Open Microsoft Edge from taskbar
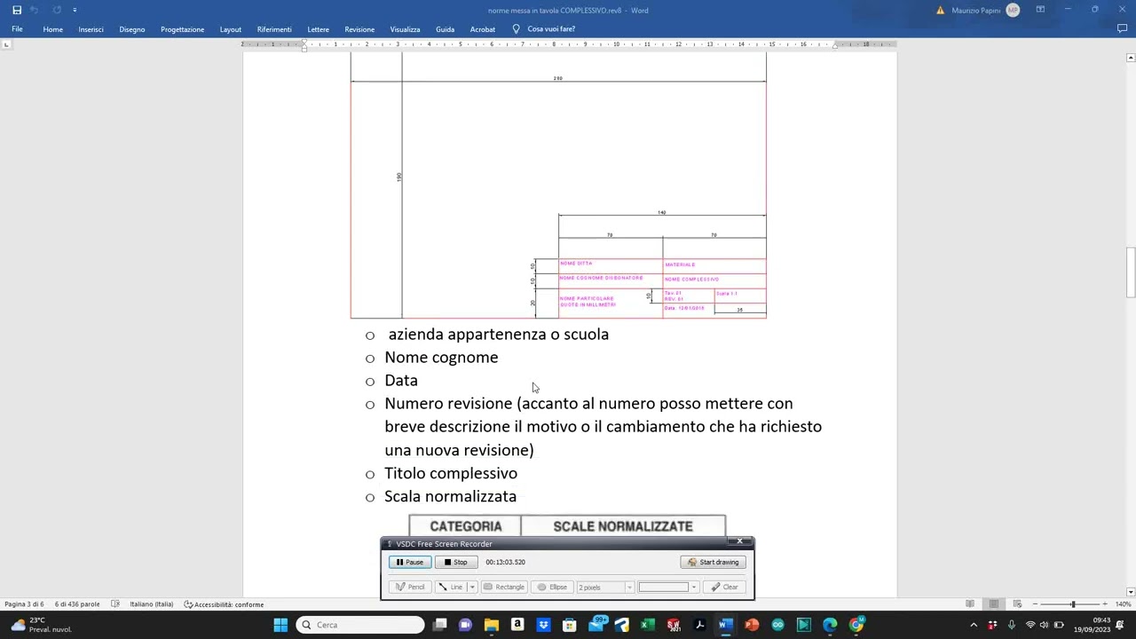1136x639 pixels. click(x=830, y=625)
